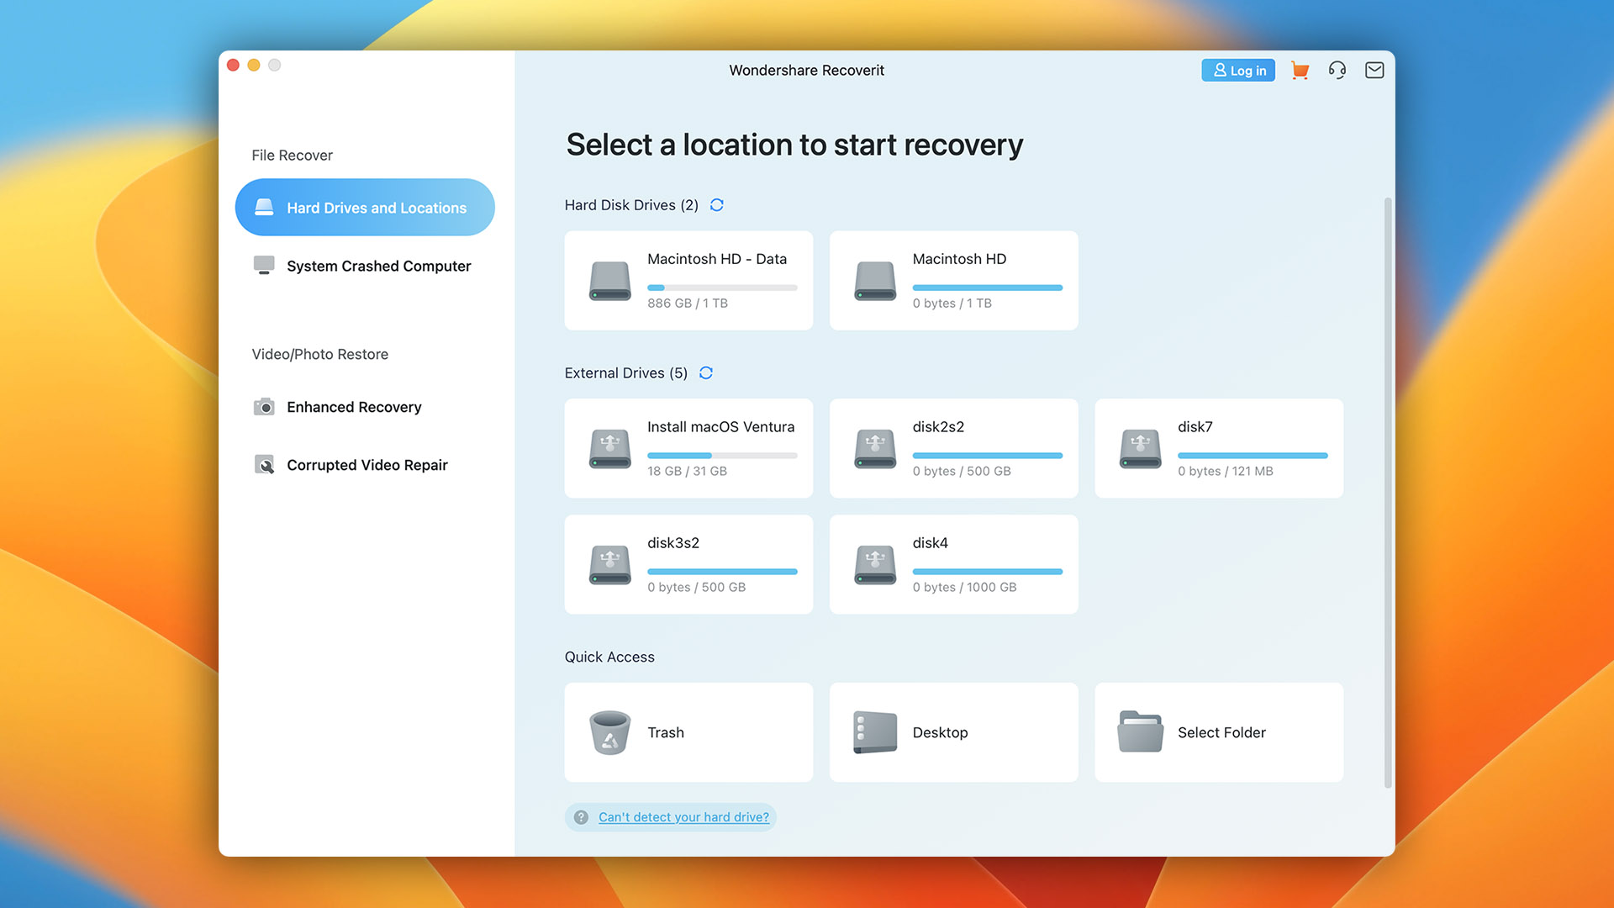1614x908 pixels.
Task: Click the Macintosh HD usage bar
Action: coord(988,288)
